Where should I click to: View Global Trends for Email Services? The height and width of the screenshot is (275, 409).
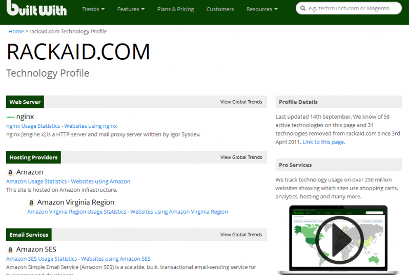pos(241,235)
